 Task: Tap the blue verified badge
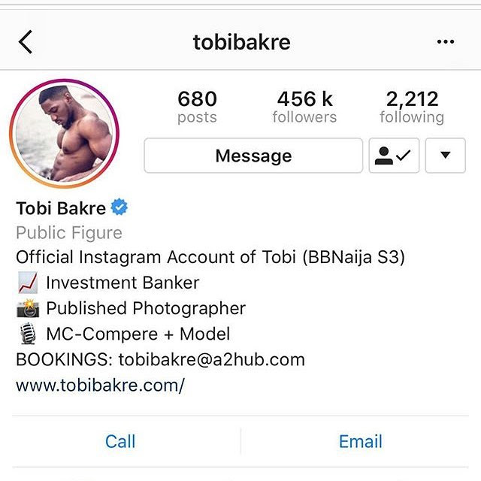pyautogui.click(x=119, y=207)
